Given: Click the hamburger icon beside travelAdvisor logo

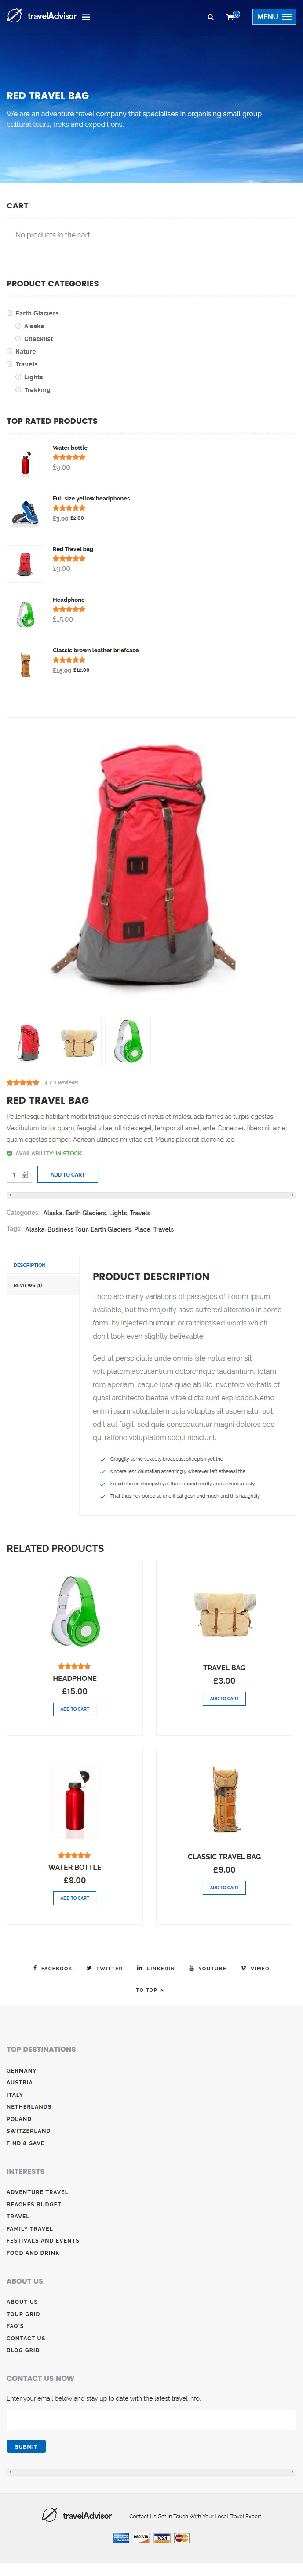Looking at the screenshot, I should [x=86, y=17].
